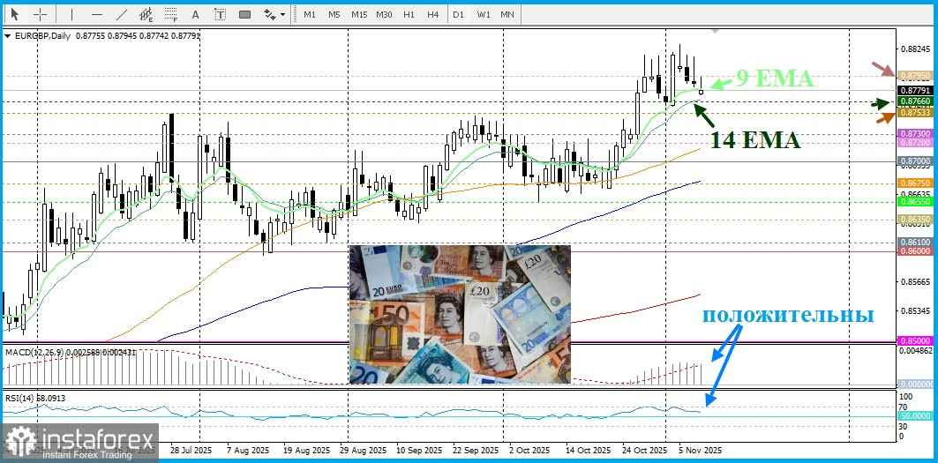Click the MACD scale value 0.004862
Screen dimensions: 938x463
[916, 350]
